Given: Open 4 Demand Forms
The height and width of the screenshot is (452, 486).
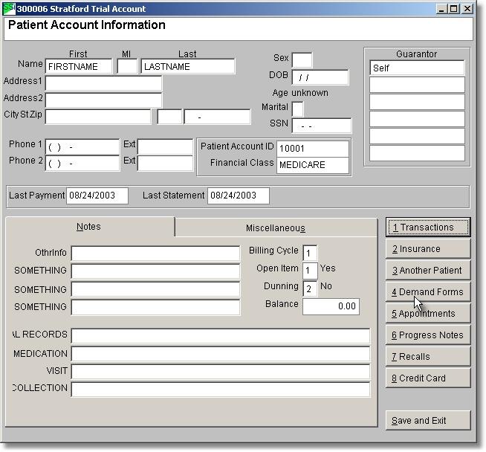Looking at the screenshot, I should (428, 292).
